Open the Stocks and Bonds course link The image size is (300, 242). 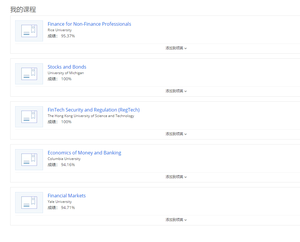click(x=67, y=67)
